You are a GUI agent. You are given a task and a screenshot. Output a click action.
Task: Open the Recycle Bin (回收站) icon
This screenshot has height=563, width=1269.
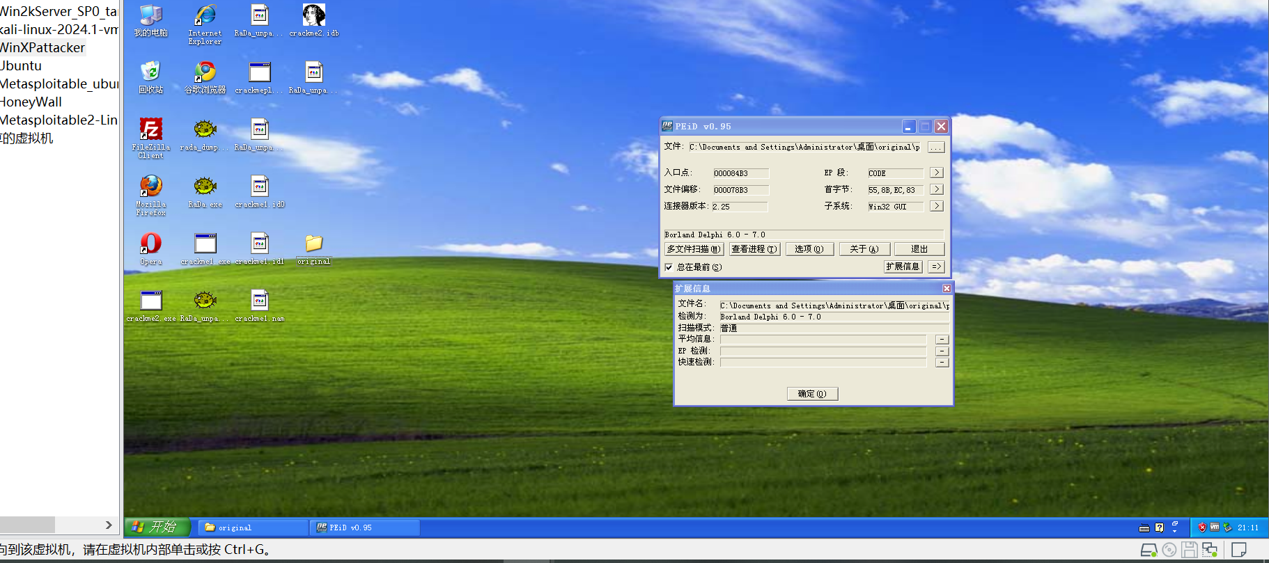150,72
